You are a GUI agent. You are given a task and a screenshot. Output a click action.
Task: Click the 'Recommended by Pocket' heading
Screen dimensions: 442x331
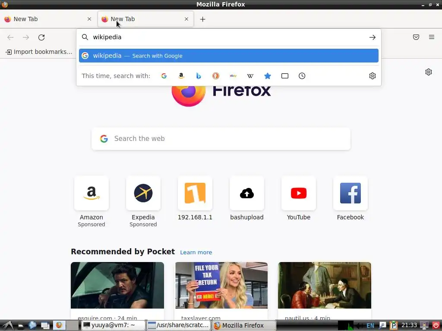pyautogui.click(x=123, y=252)
